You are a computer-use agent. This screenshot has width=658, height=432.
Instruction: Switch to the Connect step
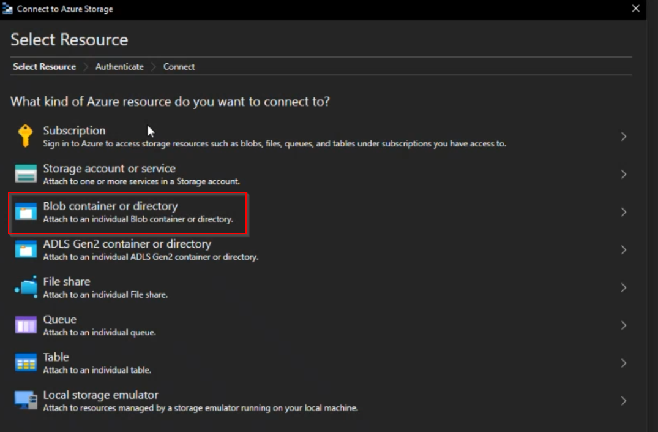click(179, 67)
